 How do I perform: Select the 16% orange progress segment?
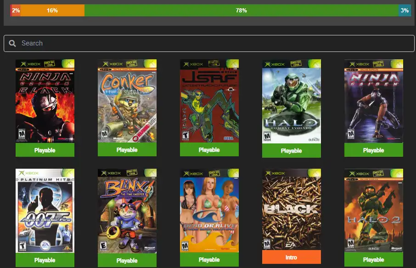pyautogui.click(x=52, y=11)
